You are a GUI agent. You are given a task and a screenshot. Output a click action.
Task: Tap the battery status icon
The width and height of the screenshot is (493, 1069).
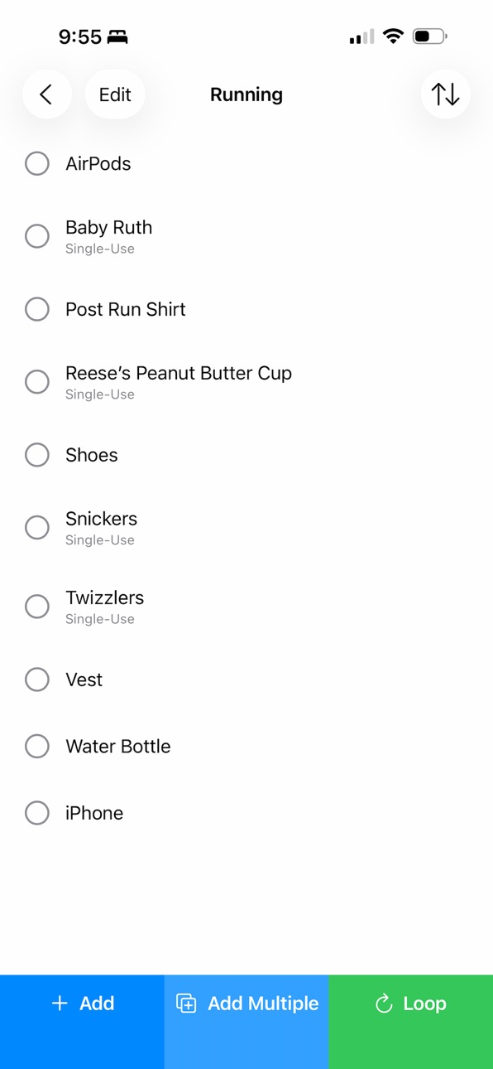click(x=429, y=36)
